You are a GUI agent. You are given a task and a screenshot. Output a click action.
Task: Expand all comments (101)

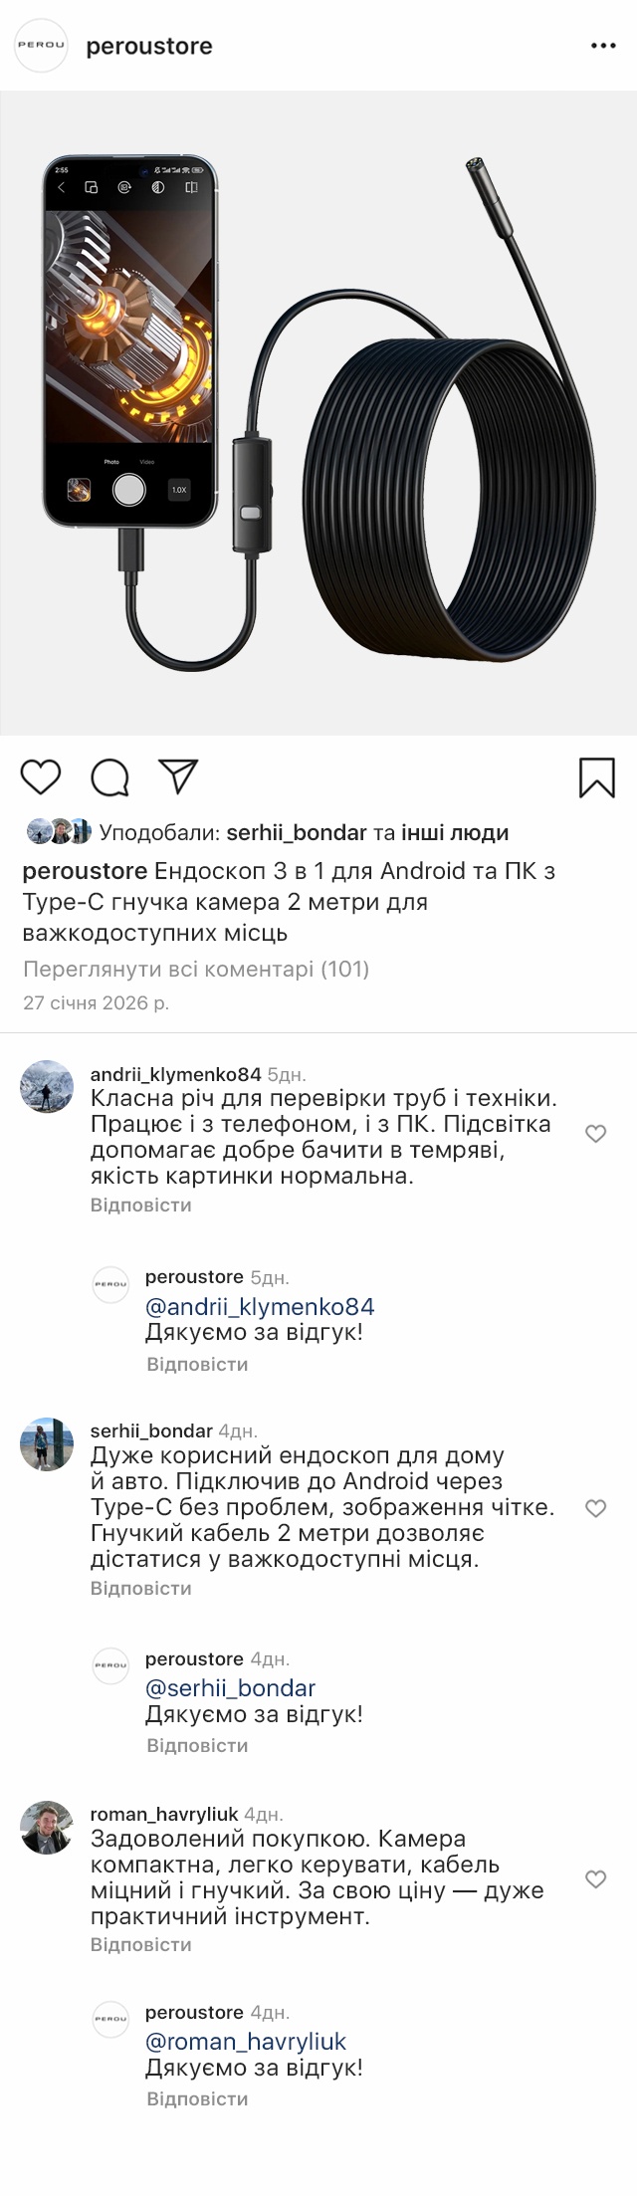[x=196, y=969]
